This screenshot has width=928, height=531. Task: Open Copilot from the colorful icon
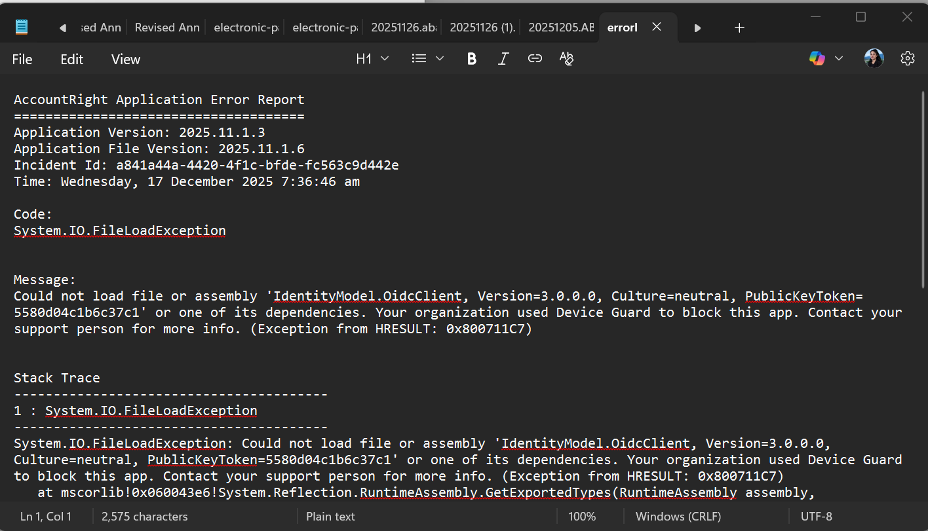pos(817,59)
